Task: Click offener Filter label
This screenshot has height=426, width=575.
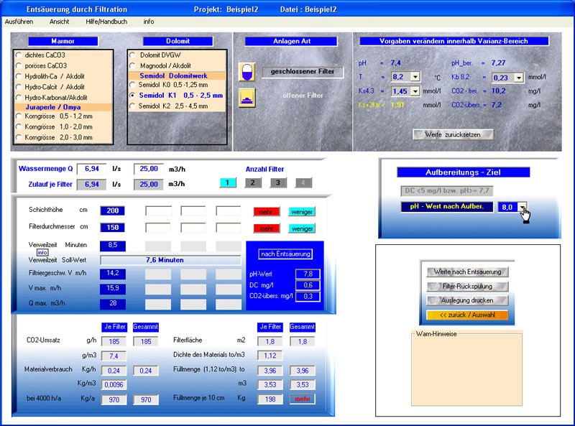Action: point(303,96)
